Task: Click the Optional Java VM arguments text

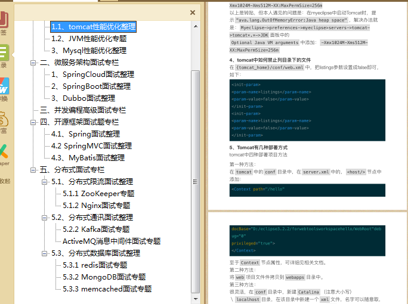Action: [265, 43]
